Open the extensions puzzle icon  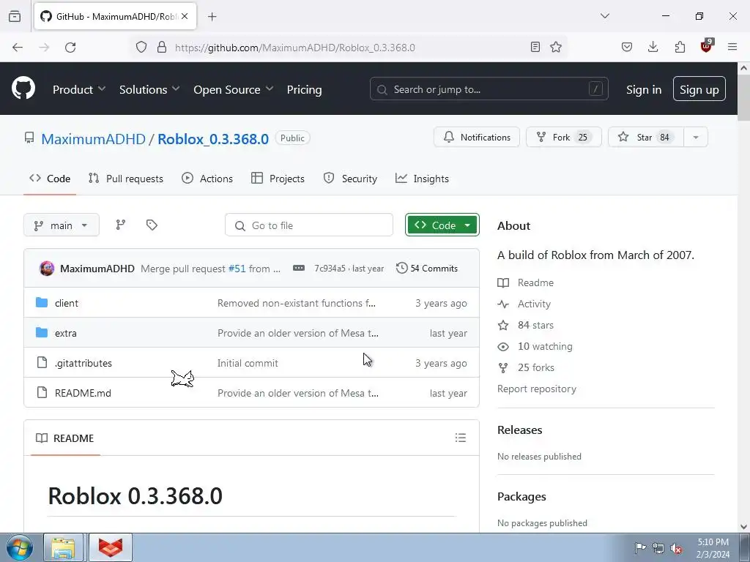[680, 47]
